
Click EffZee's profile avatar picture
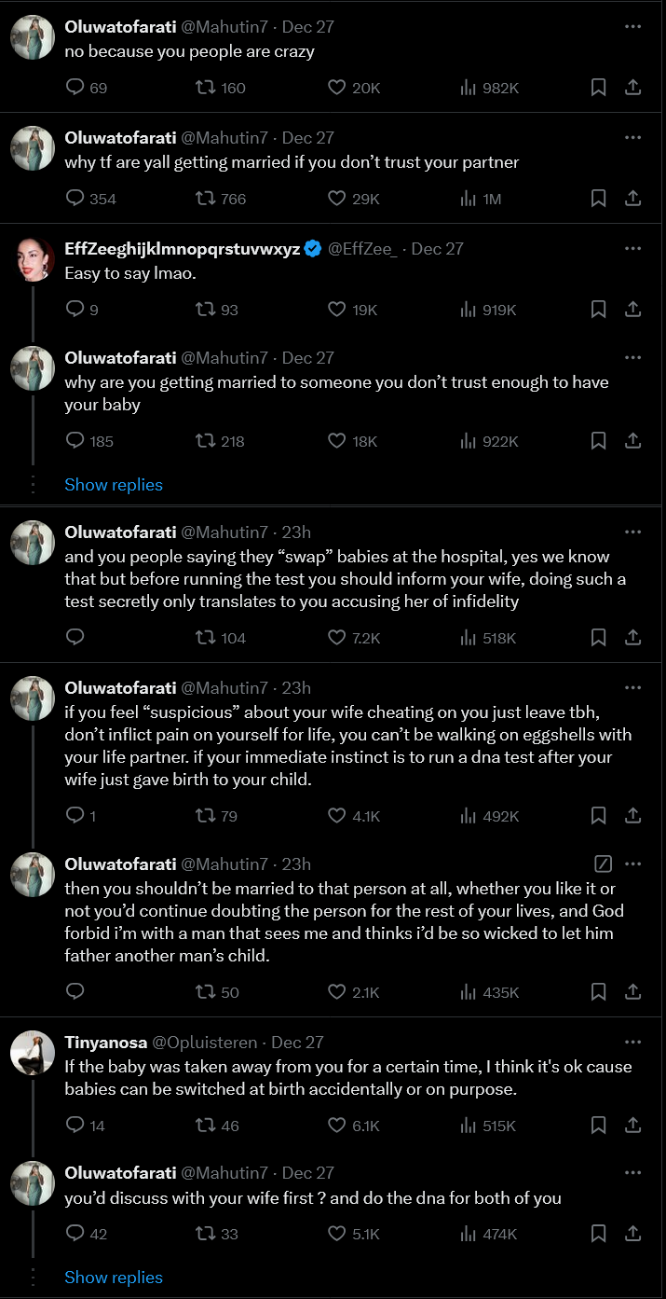[33, 259]
